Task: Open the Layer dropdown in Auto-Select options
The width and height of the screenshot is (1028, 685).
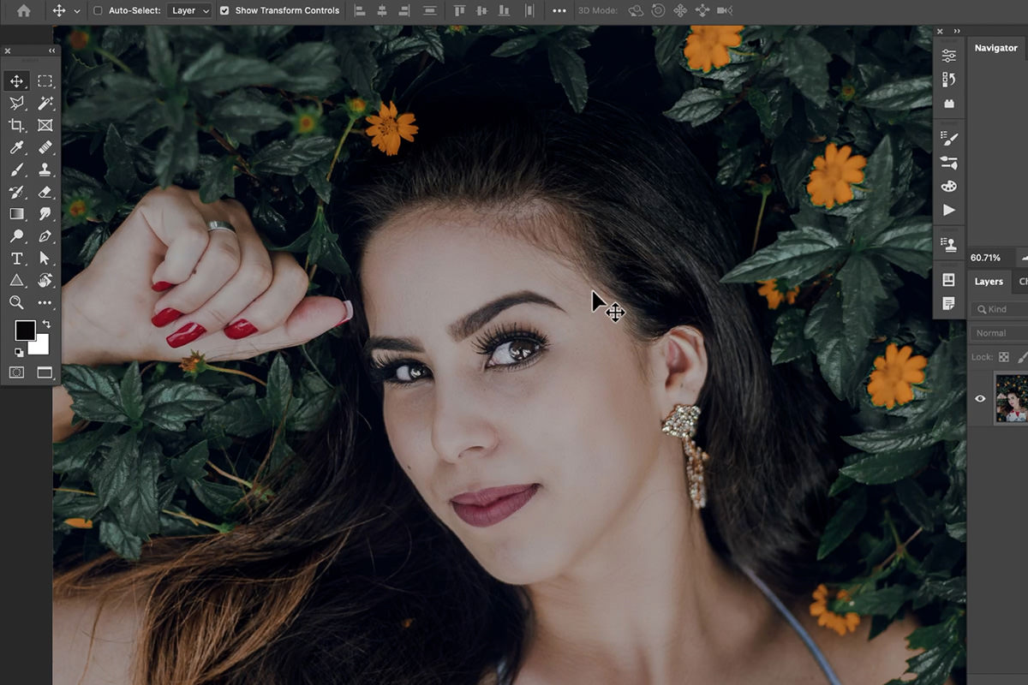Action: [189, 10]
